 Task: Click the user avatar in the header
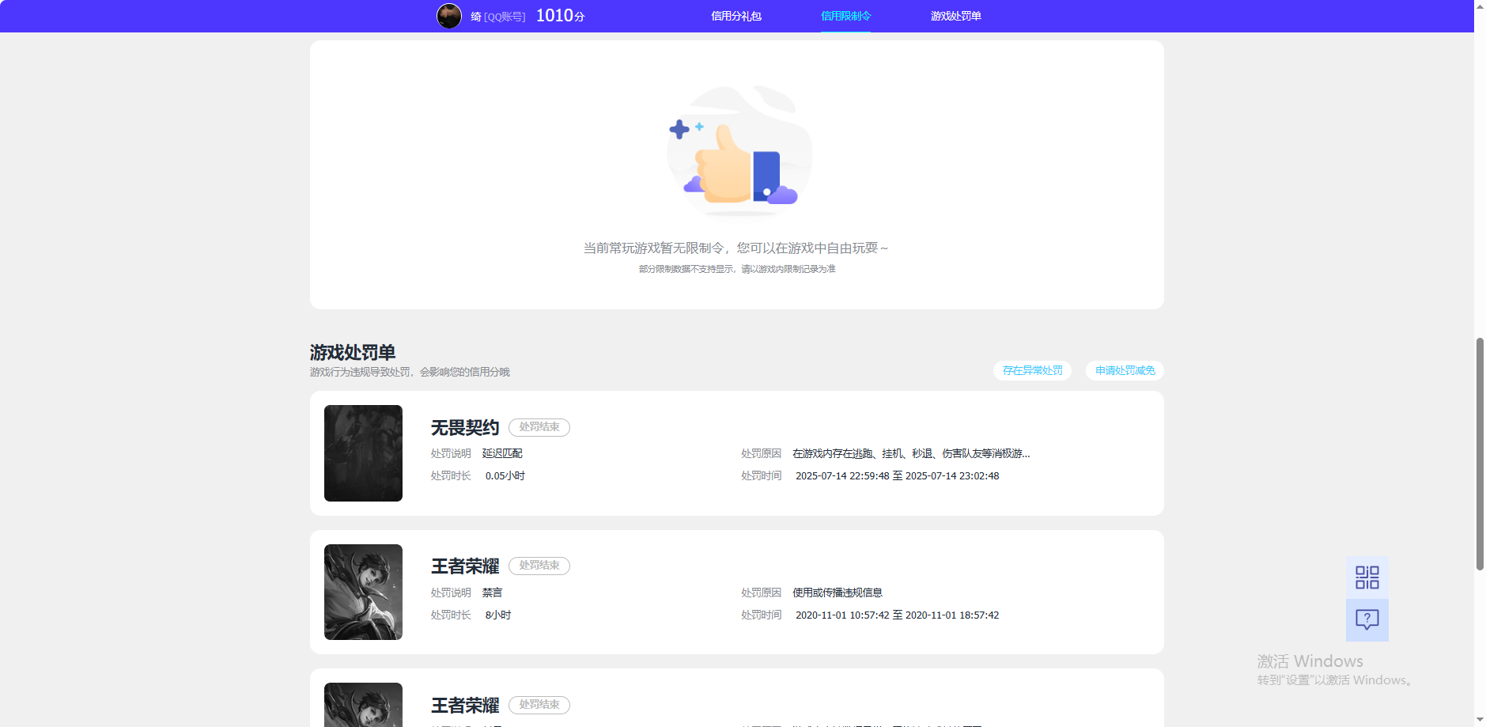449,16
